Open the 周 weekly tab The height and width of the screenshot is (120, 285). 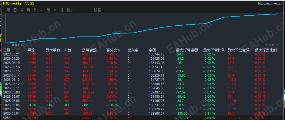[x=22, y=10]
